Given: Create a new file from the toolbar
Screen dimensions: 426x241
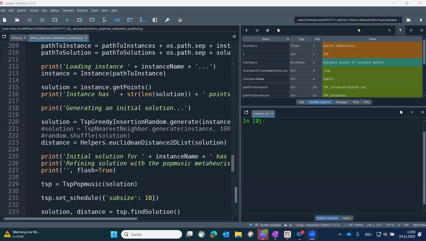Looking at the screenshot, I should tap(5, 20).
